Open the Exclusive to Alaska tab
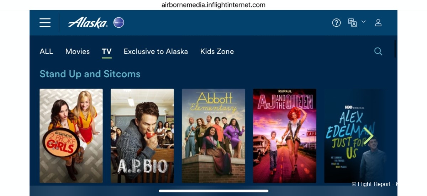 click(156, 51)
